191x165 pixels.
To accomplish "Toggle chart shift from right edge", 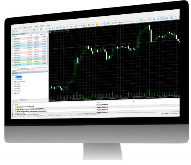I will pyautogui.click(x=167, y=18).
